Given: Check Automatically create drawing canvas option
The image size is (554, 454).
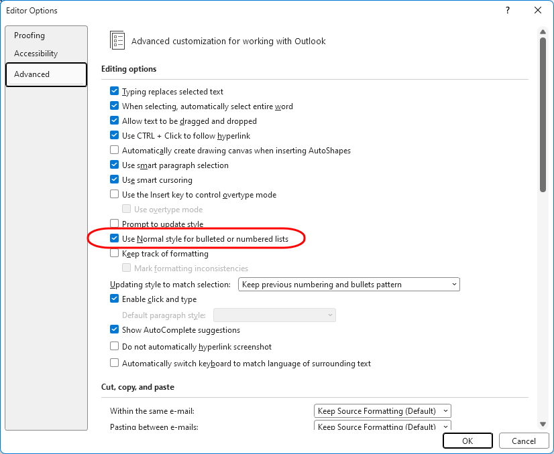Looking at the screenshot, I should 115,151.
